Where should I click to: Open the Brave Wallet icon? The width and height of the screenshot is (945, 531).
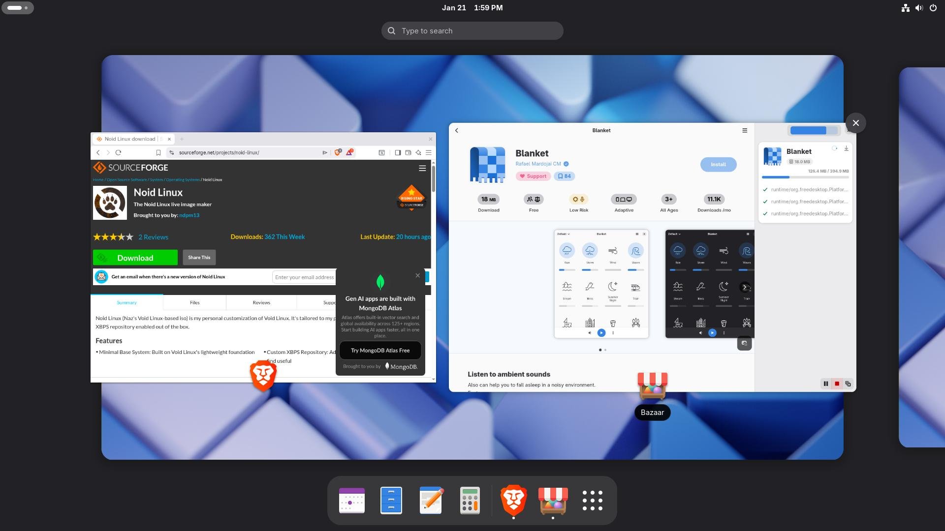(408, 152)
